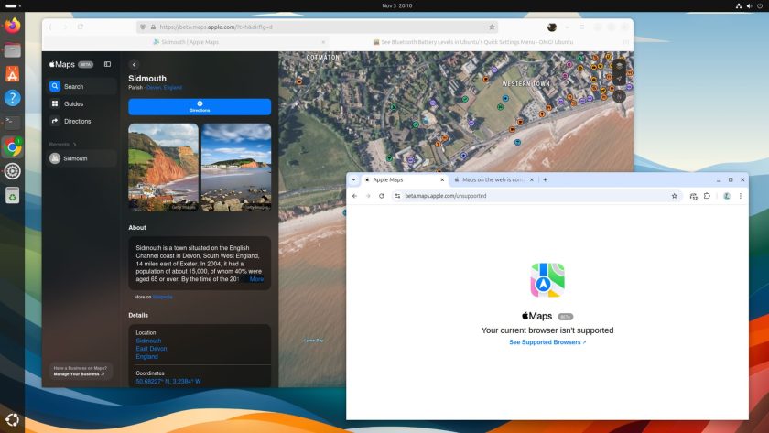The height and width of the screenshot is (433, 769).
Task: Open the Wikipedia link under About
Action: click(x=162, y=297)
